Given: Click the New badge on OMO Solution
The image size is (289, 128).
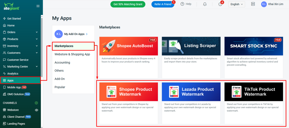Looking at the screenshot, I should pos(27,94).
